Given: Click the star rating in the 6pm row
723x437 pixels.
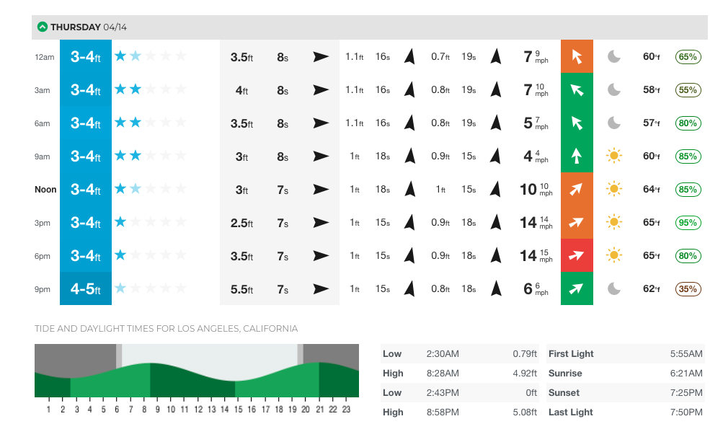Looking at the screenshot, I should click(x=151, y=255).
